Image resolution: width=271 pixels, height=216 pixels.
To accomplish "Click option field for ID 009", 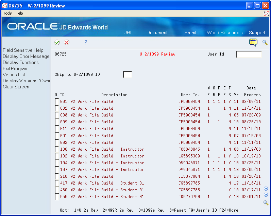I will 57,122.
